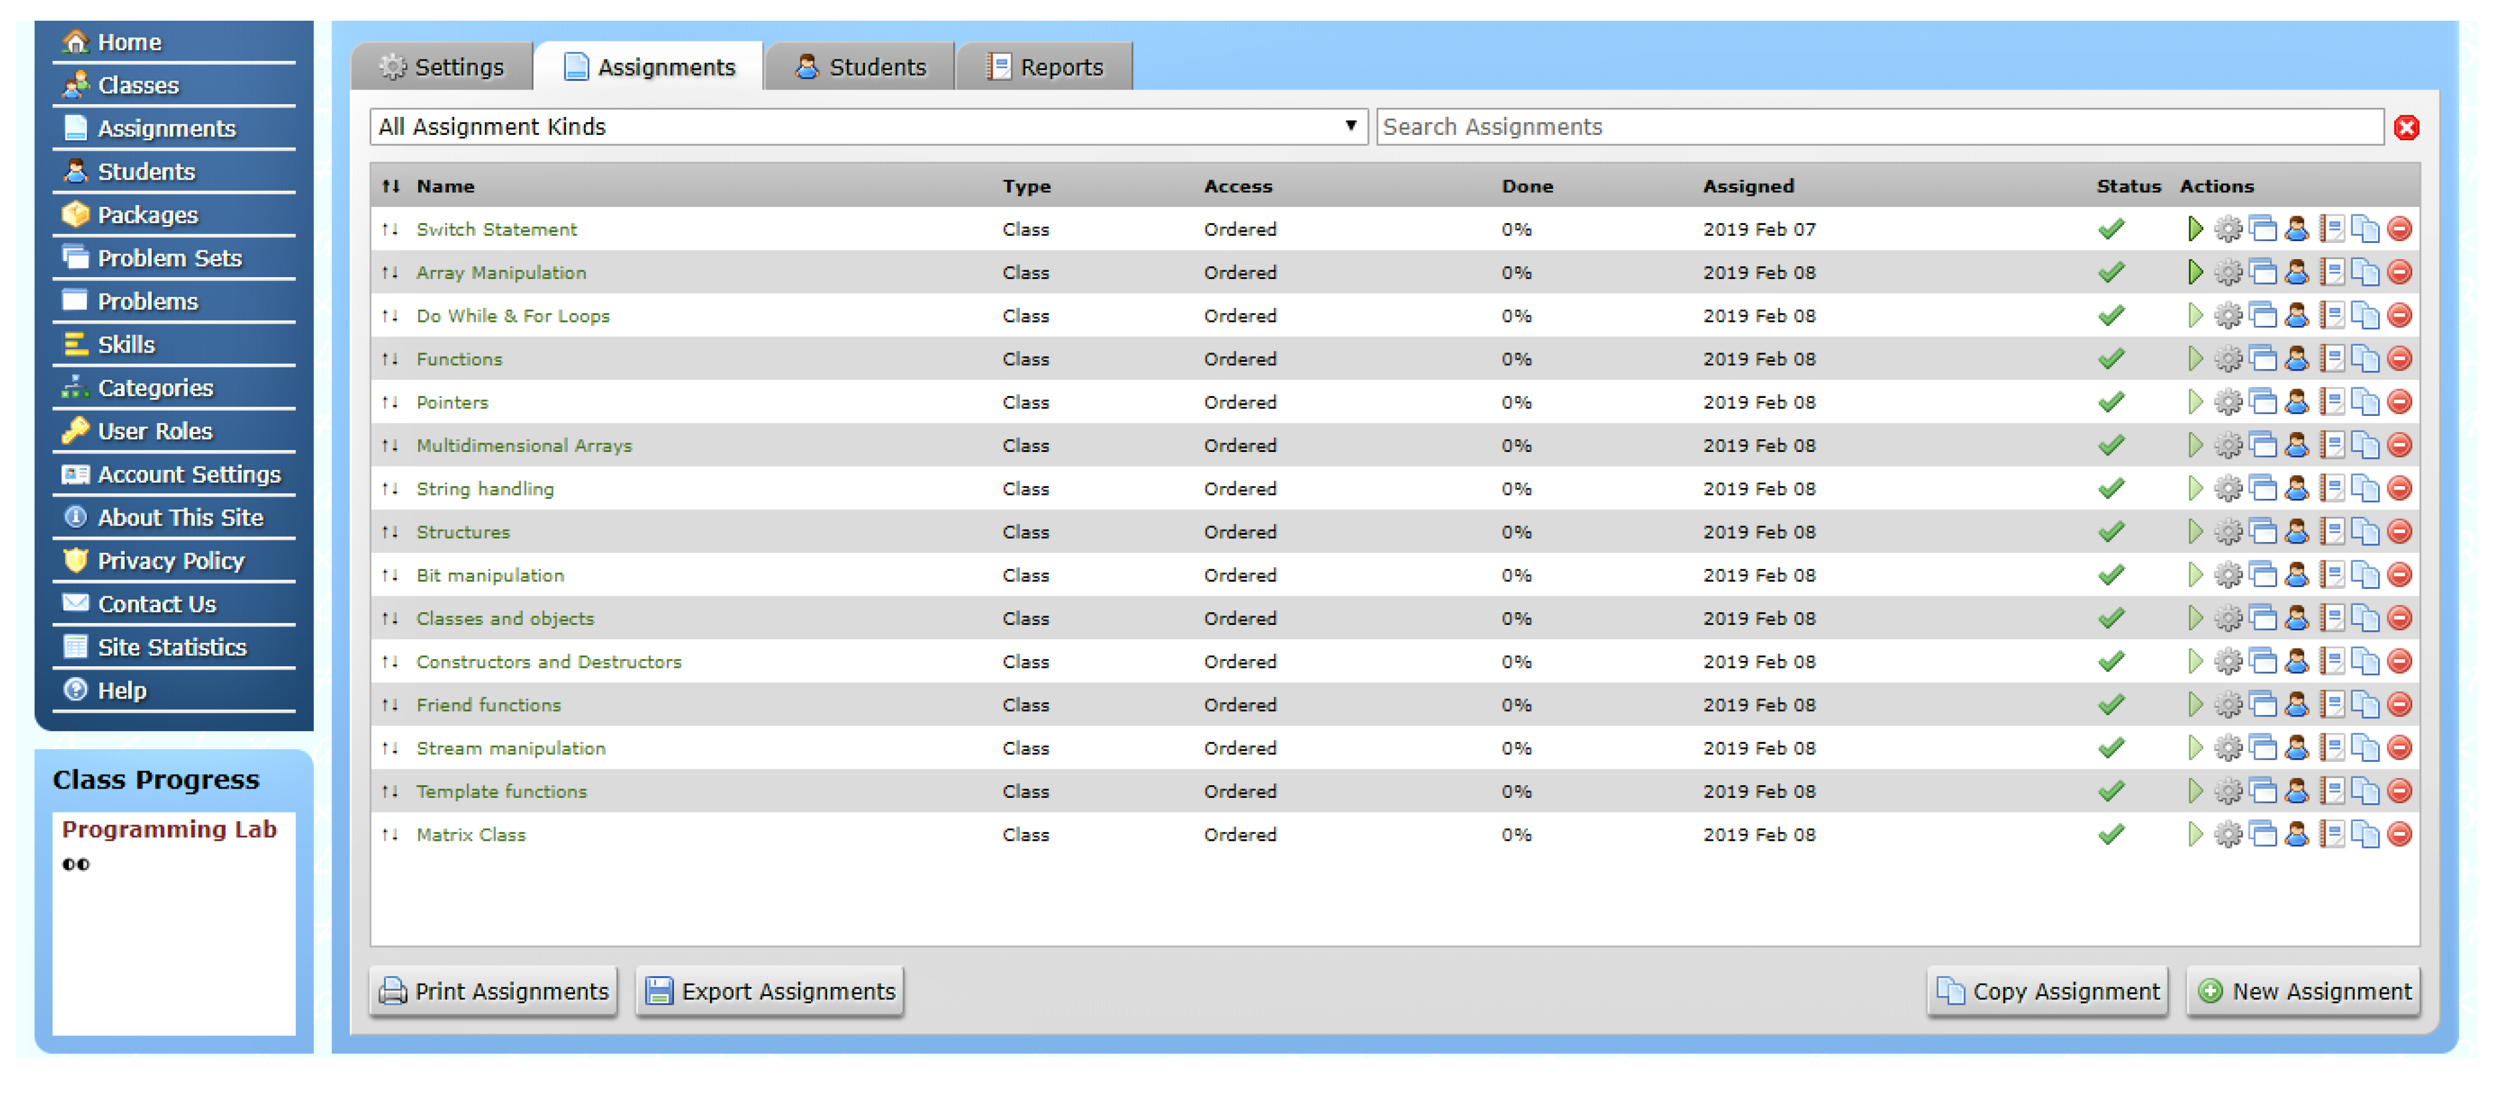Viewport: 2495px width, 1093px height.
Task: Sort assignments using the Name column arrows
Action: coord(391,186)
